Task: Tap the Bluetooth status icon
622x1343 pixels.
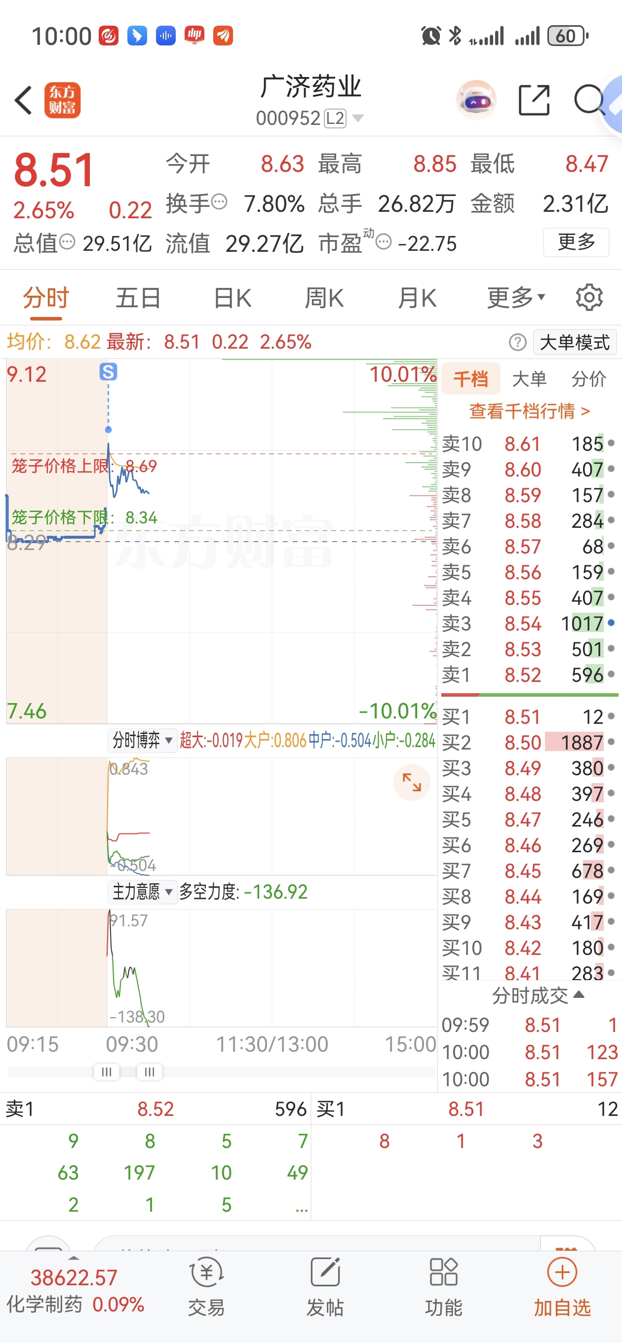Action: coord(455,36)
